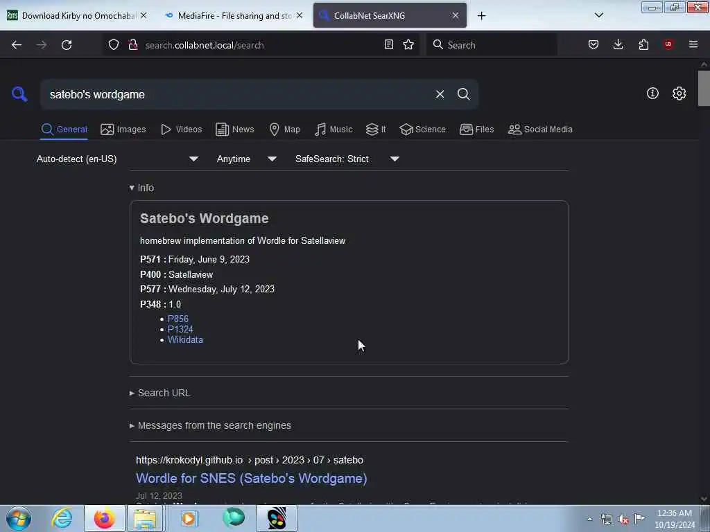Open SearXNG about info icon

(x=652, y=94)
